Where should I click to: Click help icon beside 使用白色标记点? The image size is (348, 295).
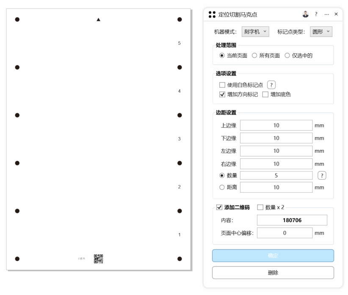coord(271,85)
